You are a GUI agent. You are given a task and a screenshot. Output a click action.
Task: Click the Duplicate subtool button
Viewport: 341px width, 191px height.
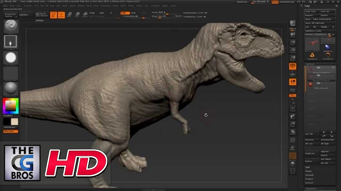pyautogui.click(x=312, y=153)
